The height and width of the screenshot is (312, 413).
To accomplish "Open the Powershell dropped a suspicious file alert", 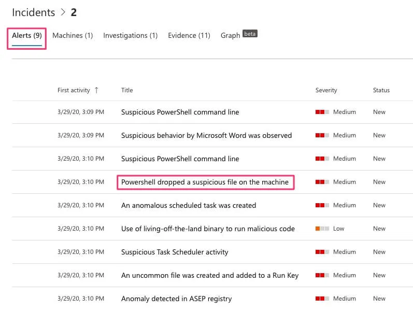I will pos(205,182).
